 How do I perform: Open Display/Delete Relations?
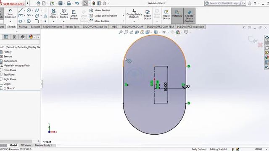(134, 13)
